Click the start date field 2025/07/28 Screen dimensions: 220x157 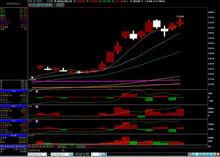pyautogui.click(x=36, y=154)
